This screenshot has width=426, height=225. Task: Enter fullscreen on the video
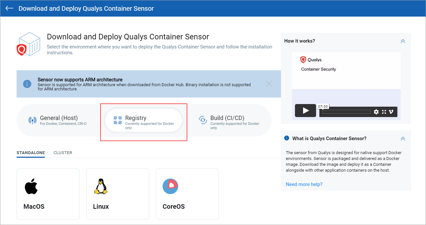pos(384,112)
